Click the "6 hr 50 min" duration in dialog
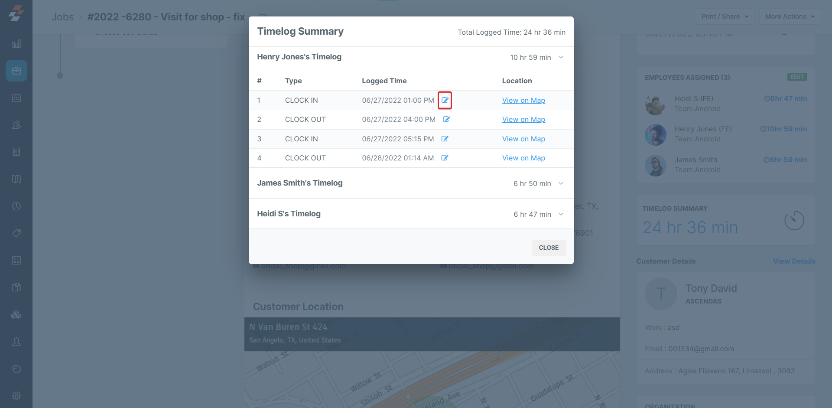Viewport: 832px width, 408px height. 532,183
